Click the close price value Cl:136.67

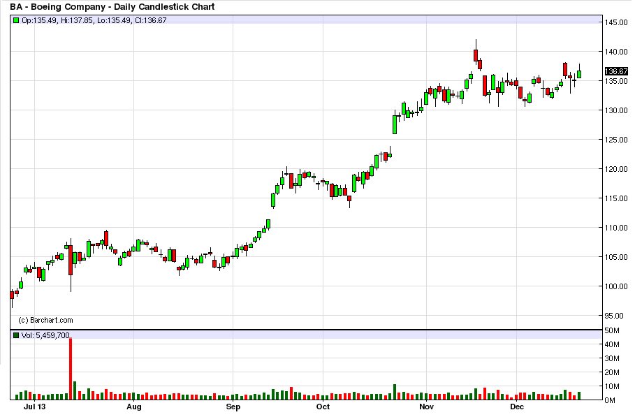[151, 20]
